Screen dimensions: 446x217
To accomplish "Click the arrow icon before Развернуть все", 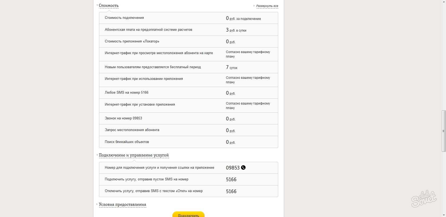I will tap(254, 6).
